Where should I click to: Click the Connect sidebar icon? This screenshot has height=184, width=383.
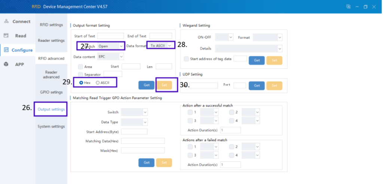6,21
